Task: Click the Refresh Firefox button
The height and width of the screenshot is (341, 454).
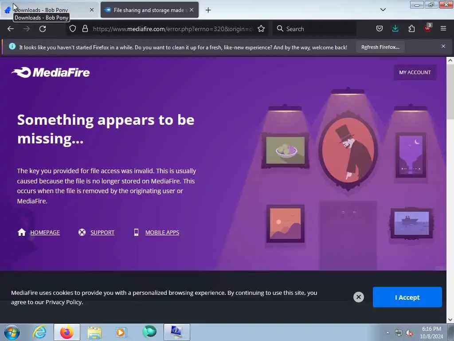Action: click(x=380, y=47)
